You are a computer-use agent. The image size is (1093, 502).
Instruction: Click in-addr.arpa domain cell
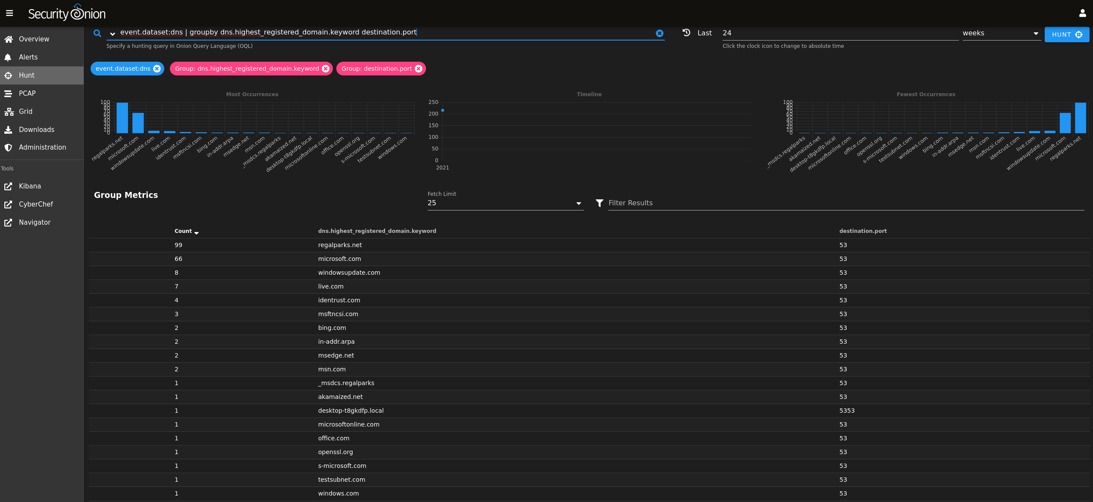[x=336, y=342]
